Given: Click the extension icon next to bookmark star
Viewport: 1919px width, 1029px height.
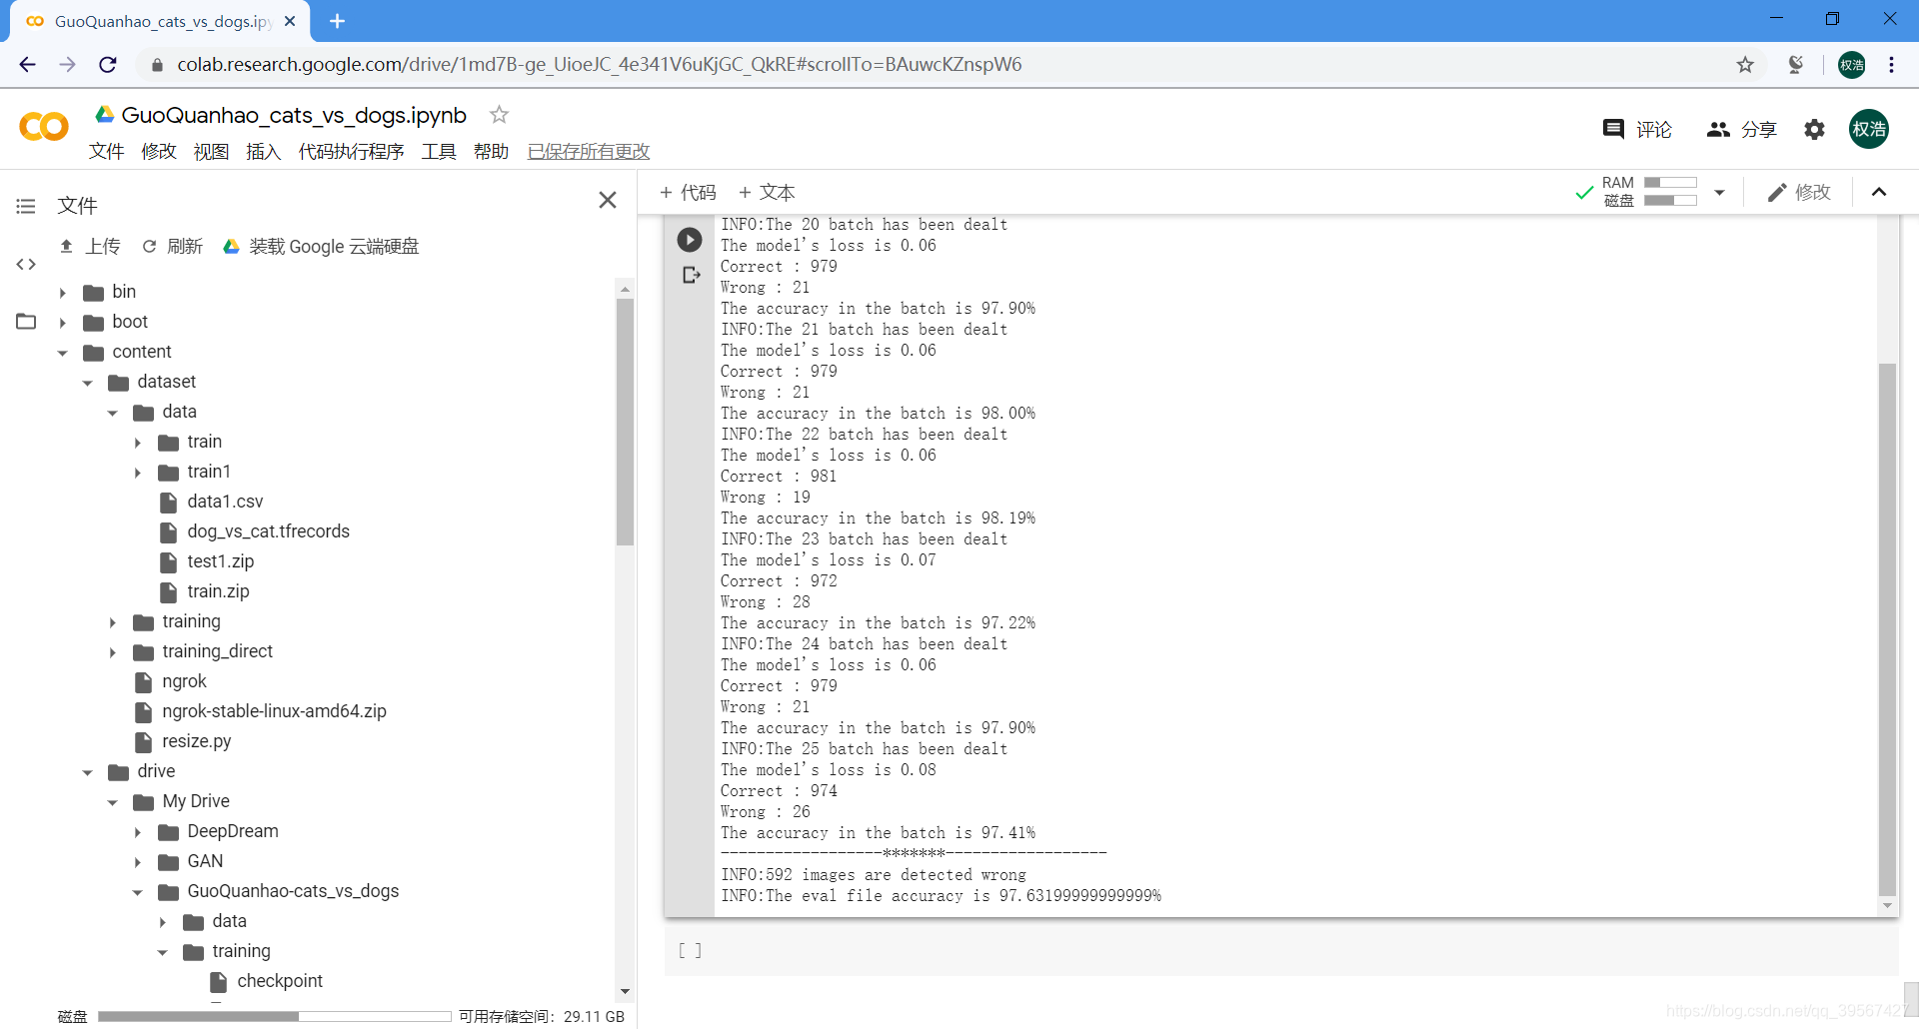Looking at the screenshot, I should click(1796, 65).
